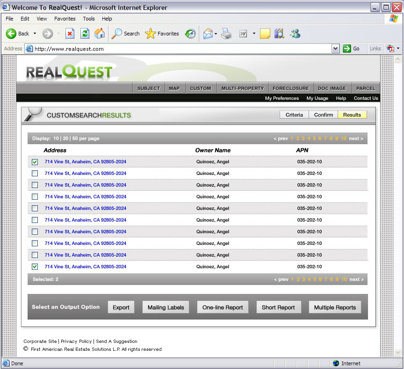This screenshot has width=404, height=369.
Task: Switch to the Criteria tab
Action: (x=294, y=115)
